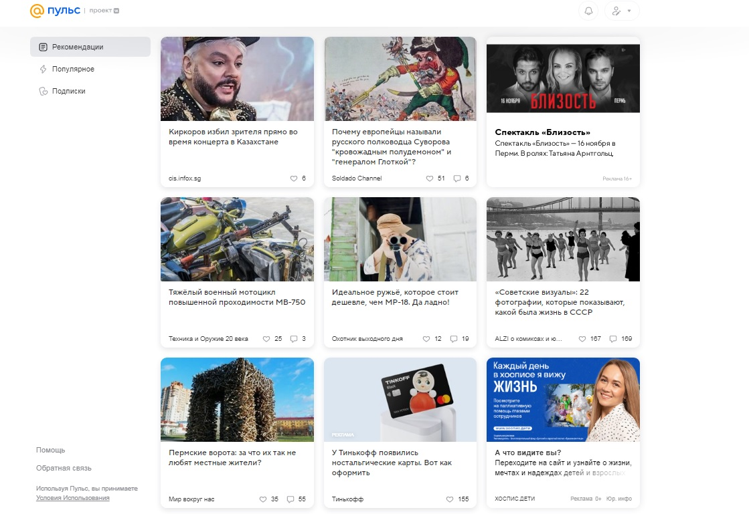The height and width of the screenshot is (514, 749).
Task: Open comments on Советские визуалы article
Action: tap(613, 338)
